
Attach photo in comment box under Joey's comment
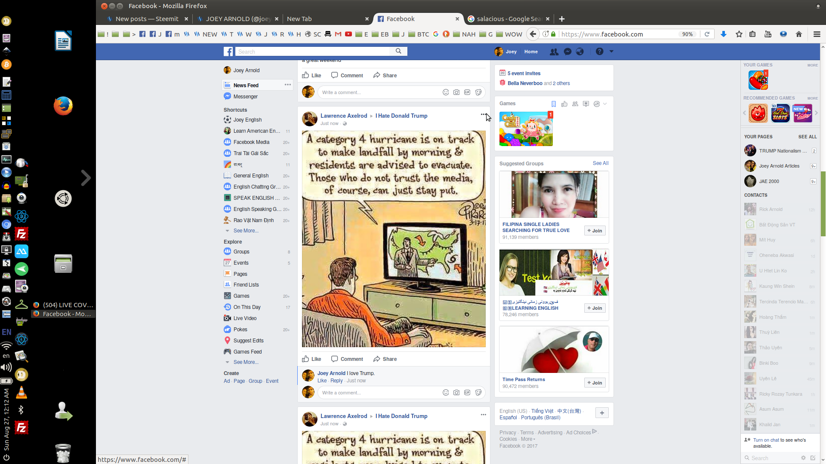(x=456, y=393)
